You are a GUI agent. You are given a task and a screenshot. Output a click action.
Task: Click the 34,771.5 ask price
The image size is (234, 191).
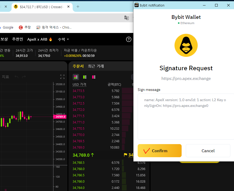(78, 116)
